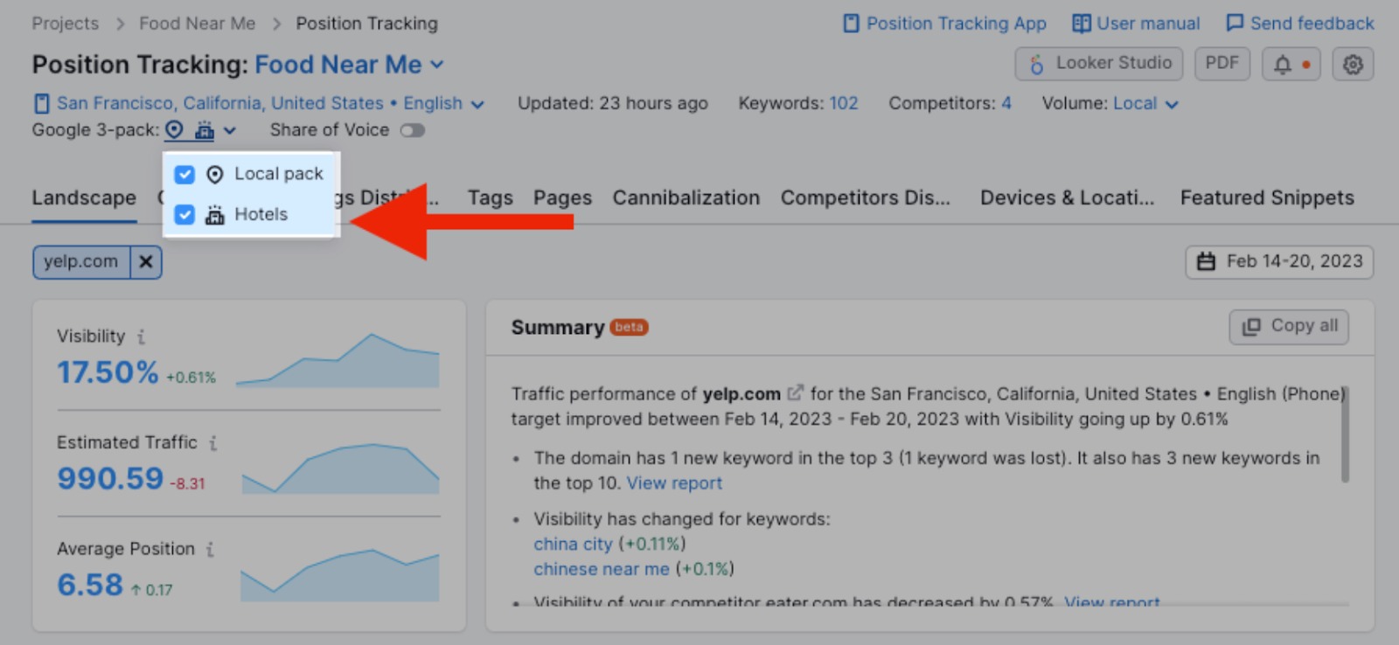This screenshot has width=1399, height=645.
Task: Toggle the Share of Voice switch
Action: coord(412,130)
